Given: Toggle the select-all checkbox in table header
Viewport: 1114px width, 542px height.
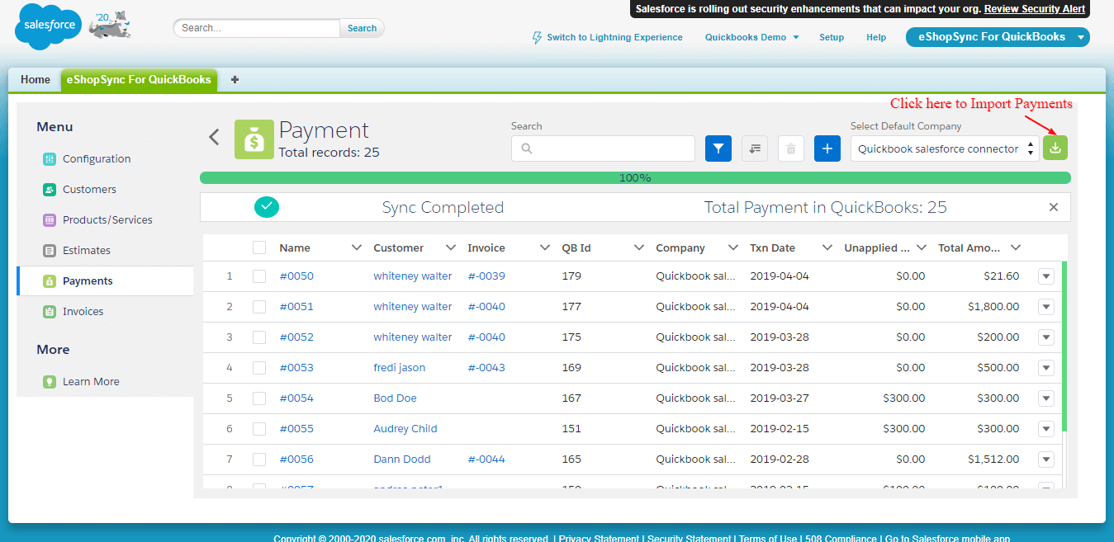Looking at the screenshot, I should click(x=259, y=247).
